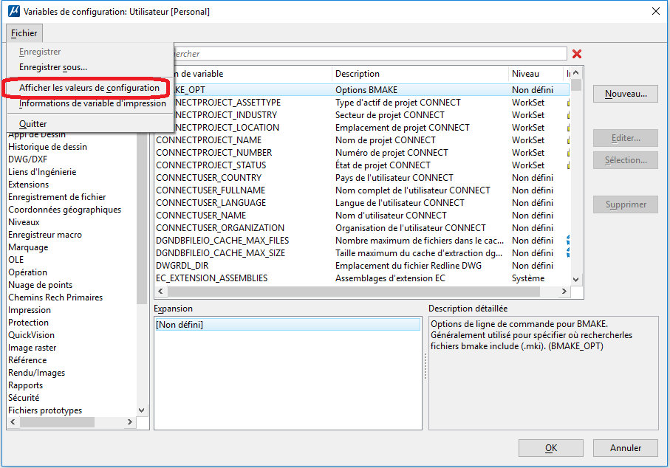Screen dimensions: 670x468
Task: Click the Editer... button
Action: (626, 138)
